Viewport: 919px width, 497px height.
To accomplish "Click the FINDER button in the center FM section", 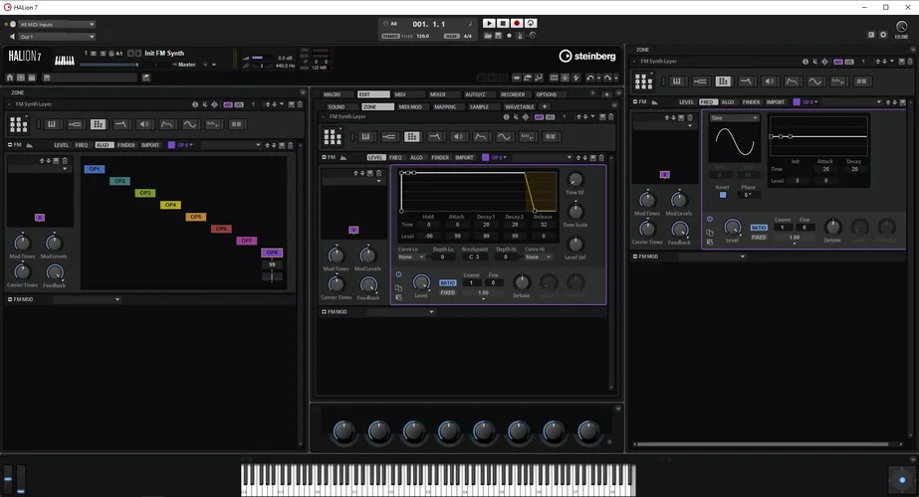I will coord(440,157).
